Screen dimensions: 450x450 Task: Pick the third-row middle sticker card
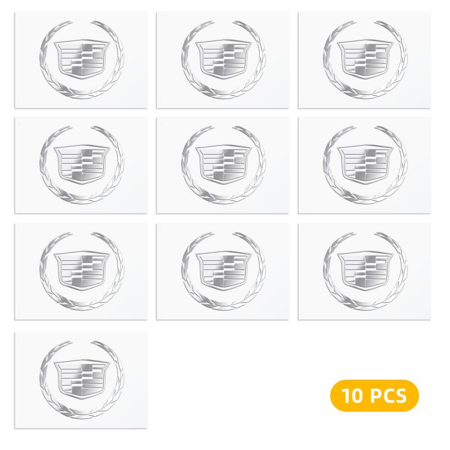223,272
